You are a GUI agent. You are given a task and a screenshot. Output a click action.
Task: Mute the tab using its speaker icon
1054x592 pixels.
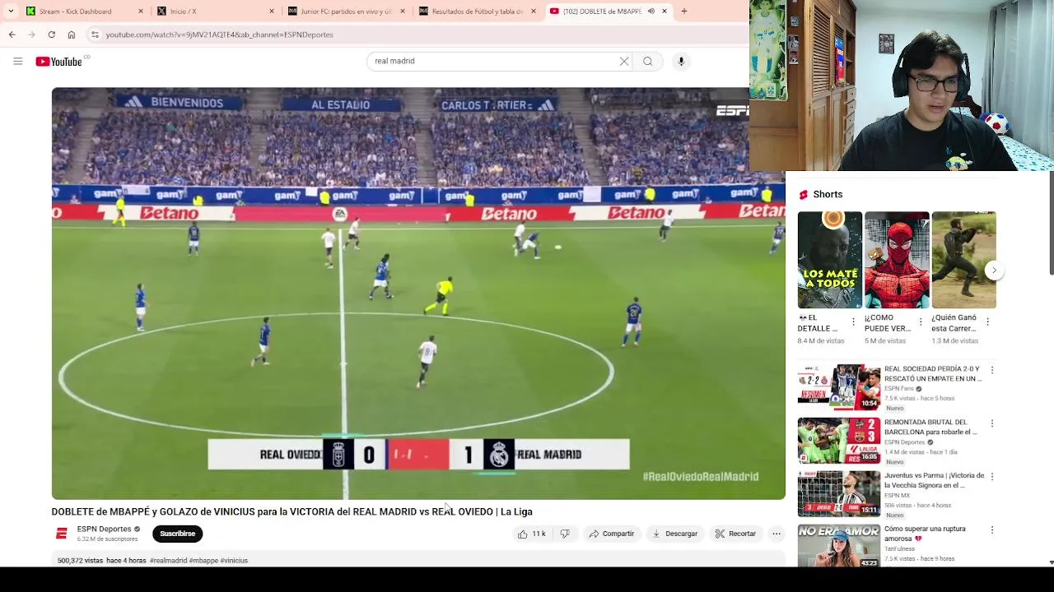[651, 12]
